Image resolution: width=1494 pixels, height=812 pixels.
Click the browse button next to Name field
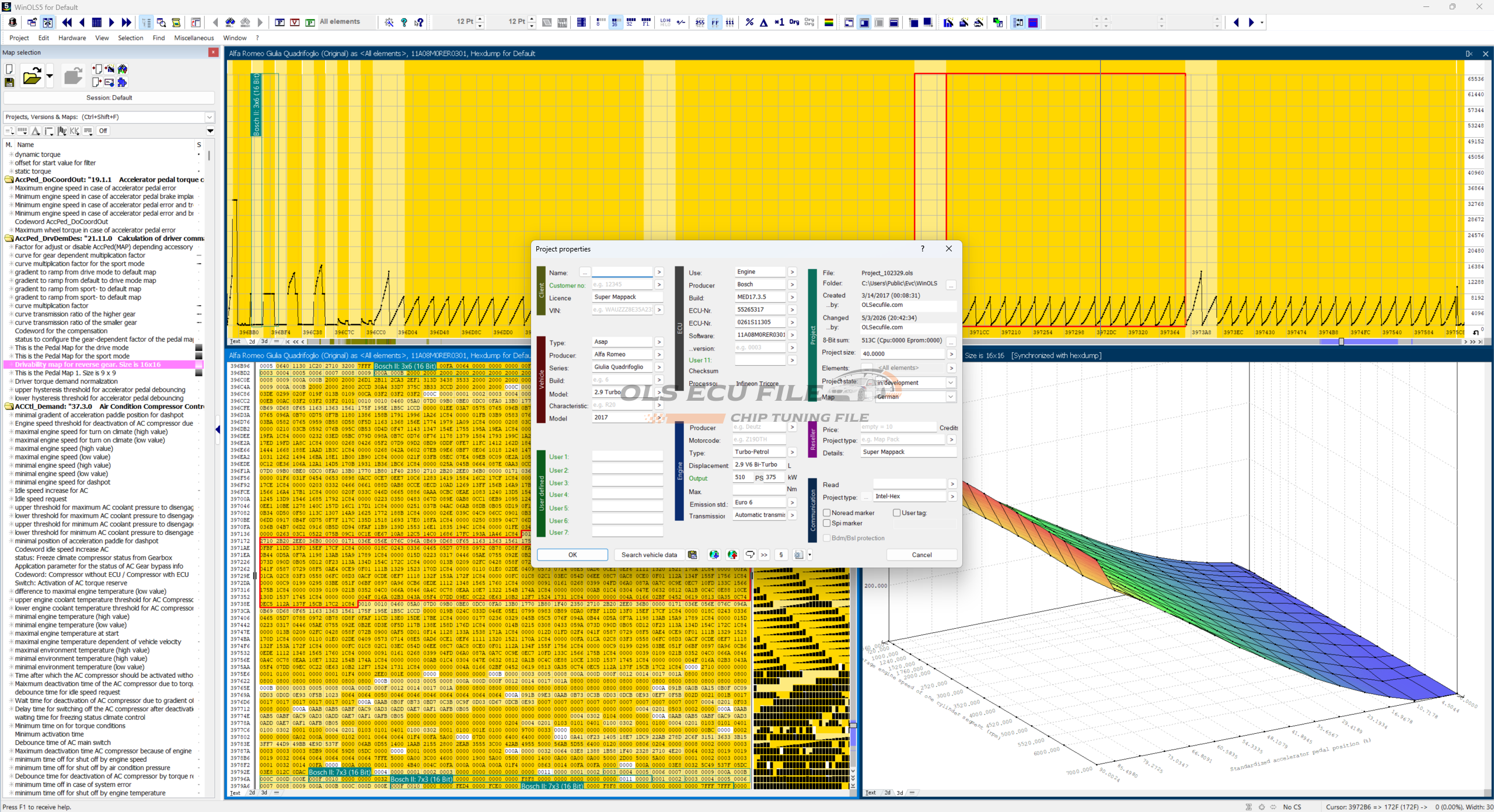point(585,272)
